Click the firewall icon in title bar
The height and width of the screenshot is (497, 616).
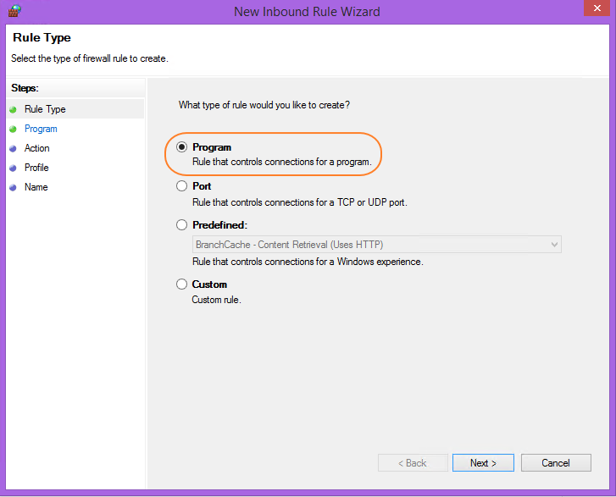14,11
